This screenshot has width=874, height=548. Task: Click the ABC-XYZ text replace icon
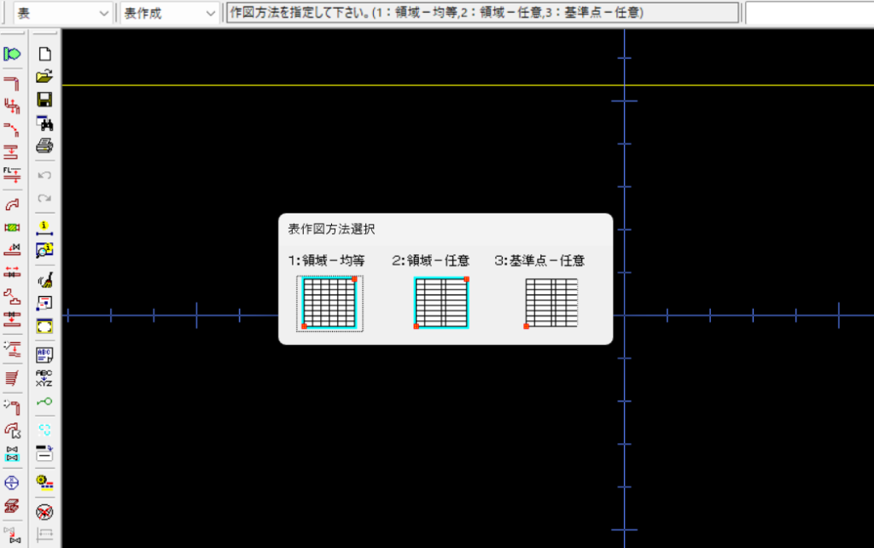click(44, 377)
